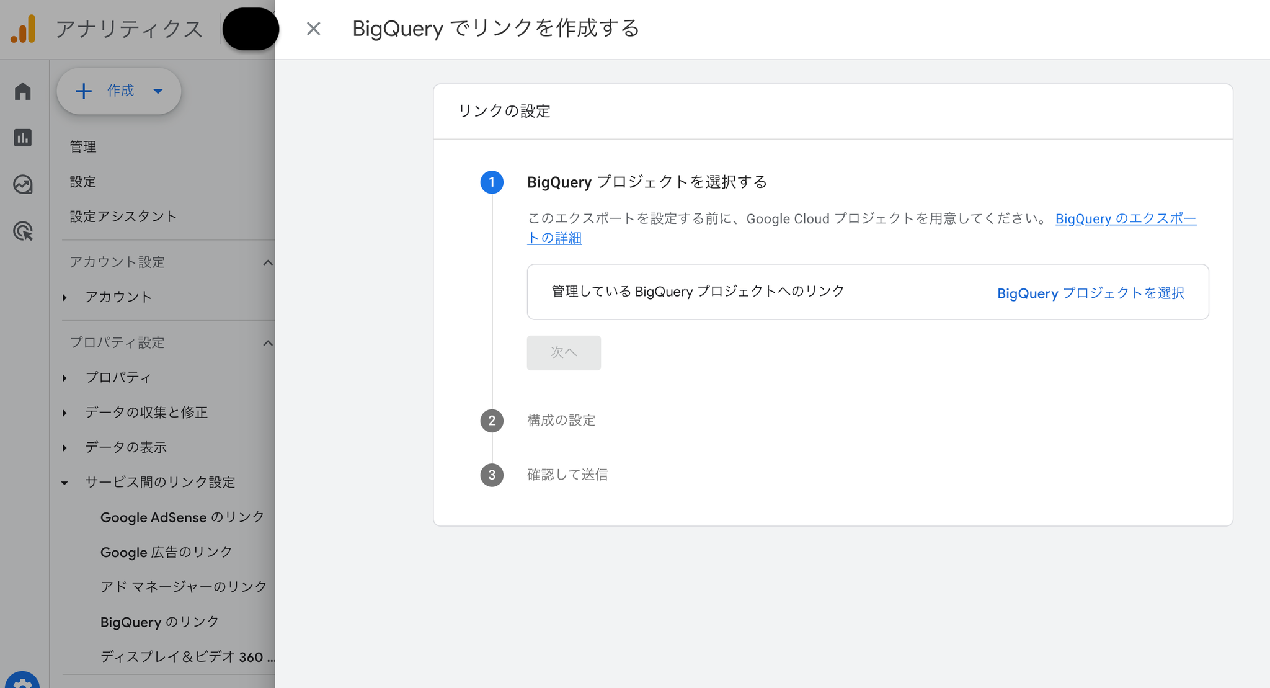1270x688 pixels.
Task: Expand the プロパティ tree arrow
Action: [64, 378]
